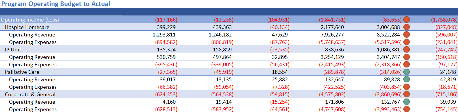Click the value 1,246,182
The width and height of the screenshot is (458, 112).
tap(220, 35)
